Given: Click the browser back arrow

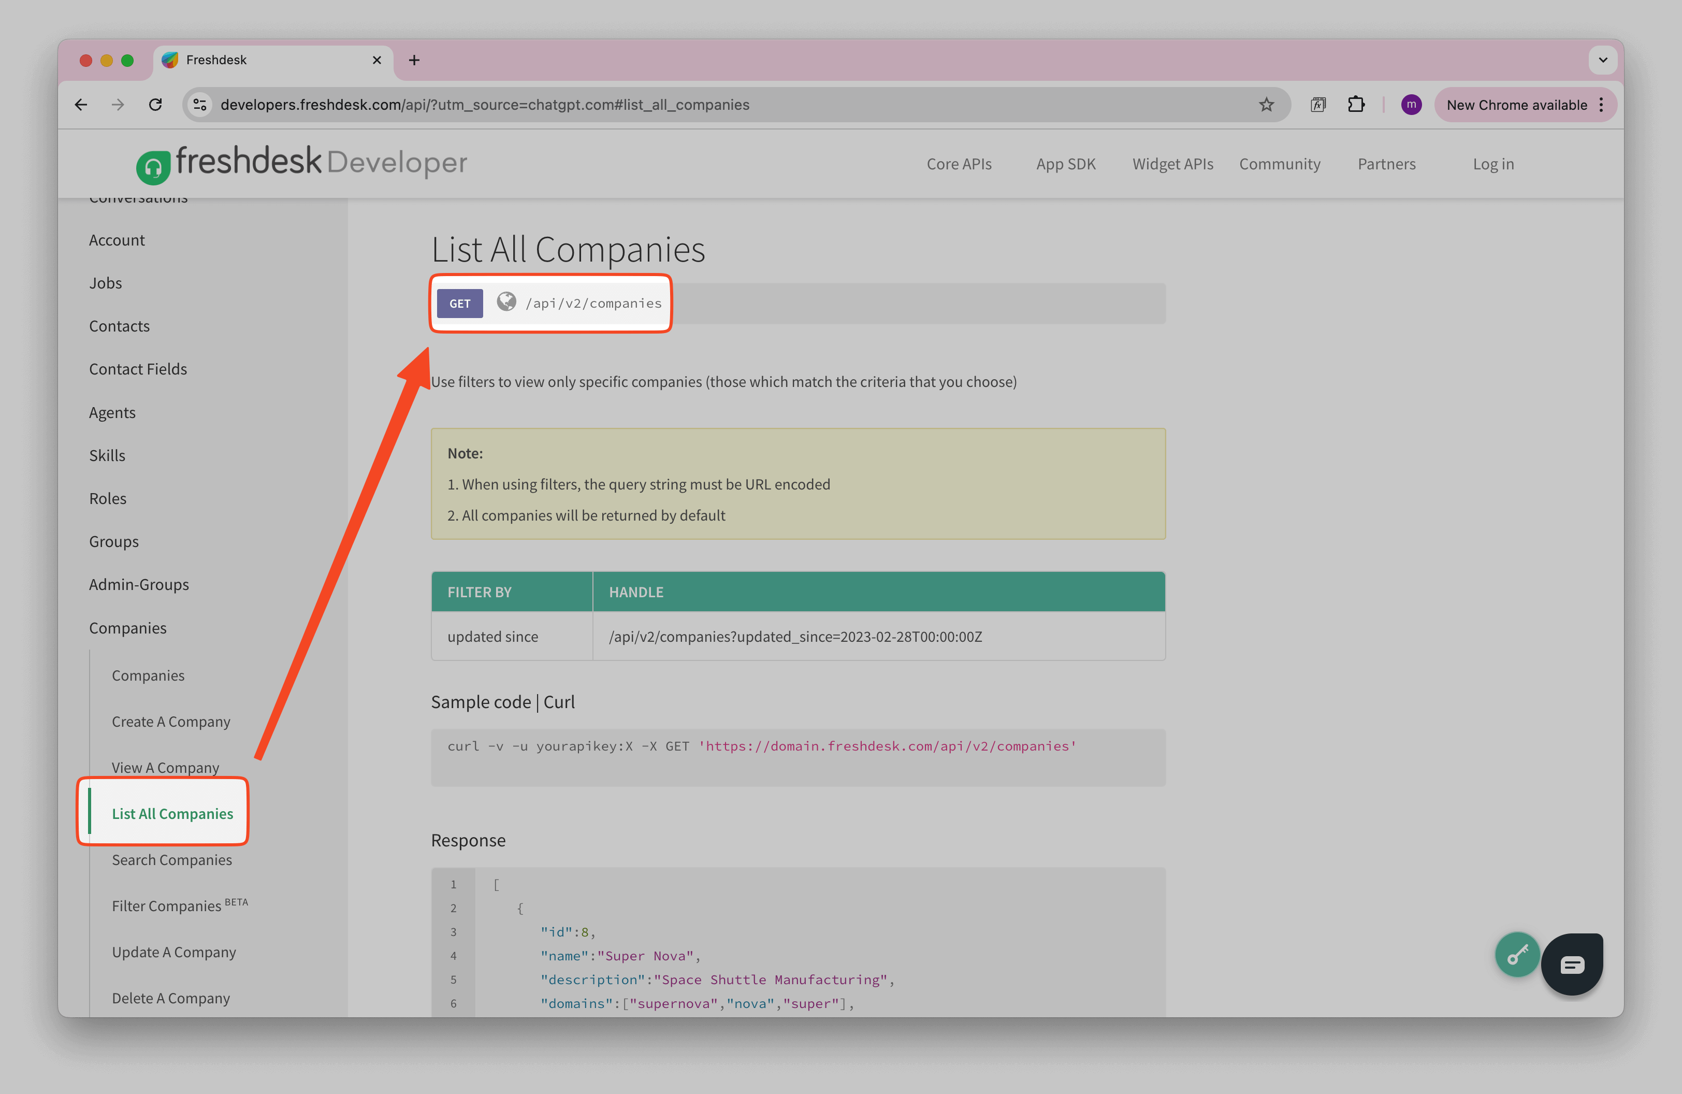Looking at the screenshot, I should [81, 105].
